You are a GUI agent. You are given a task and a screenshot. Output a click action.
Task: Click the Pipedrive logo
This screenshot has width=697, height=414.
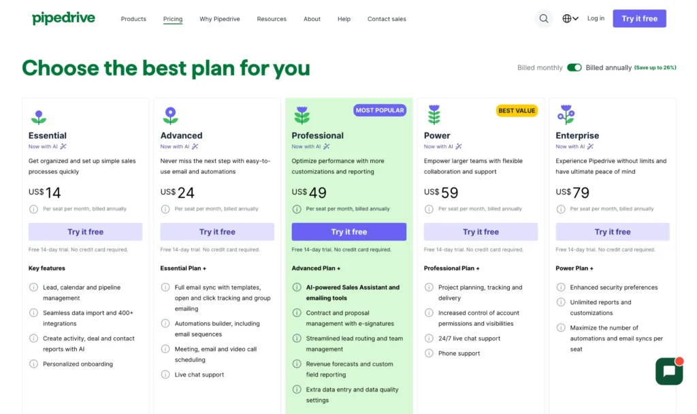(x=63, y=18)
